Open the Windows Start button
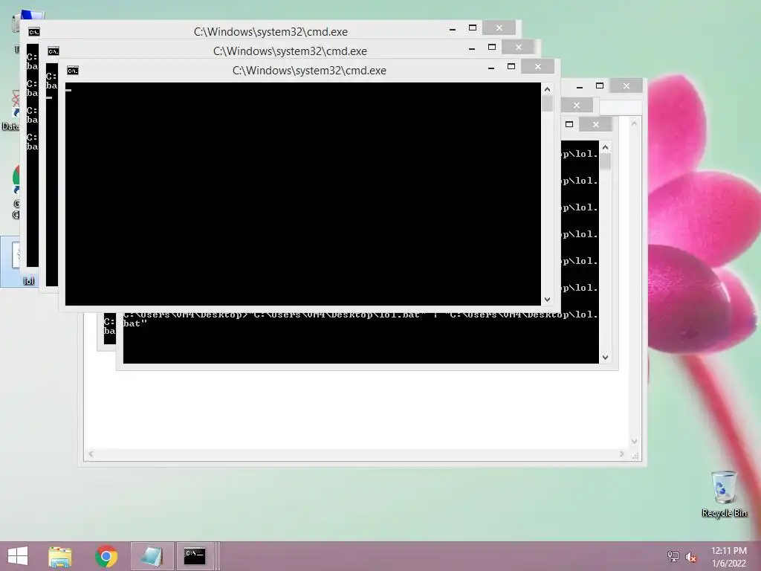761x571 pixels. (18, 556)
